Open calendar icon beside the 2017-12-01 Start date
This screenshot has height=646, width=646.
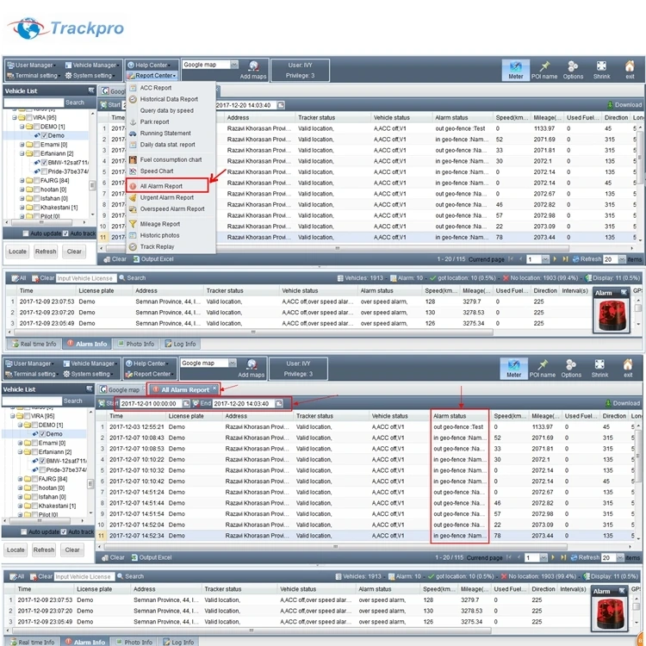tap(185, 403)
